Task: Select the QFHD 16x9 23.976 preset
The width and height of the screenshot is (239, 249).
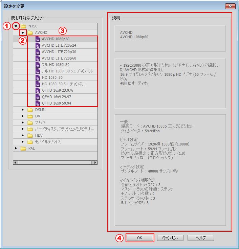Action: tap(57, 90)
